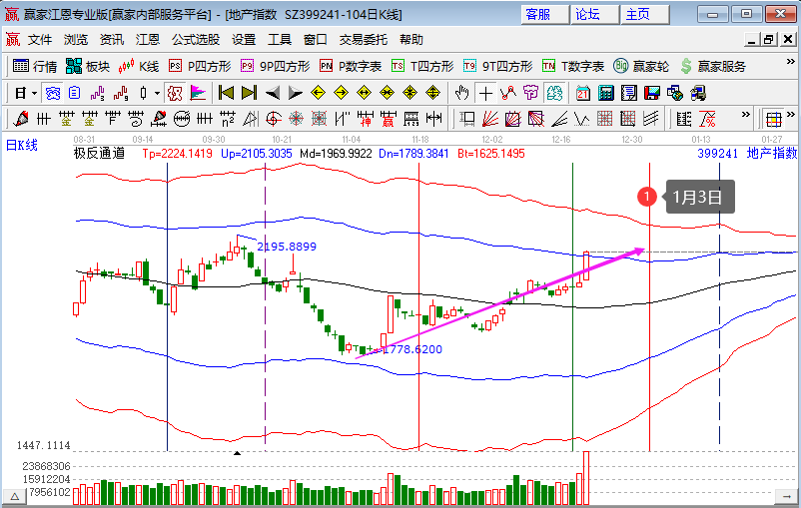
Task: Select the red 赢 drawing tool
Action: point(388,119)
